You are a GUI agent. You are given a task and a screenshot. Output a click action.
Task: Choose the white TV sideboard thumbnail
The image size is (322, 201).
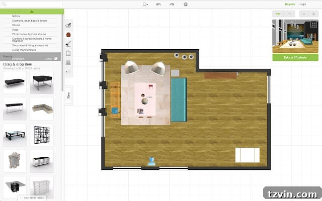pyautogui.click(x=42, y=161)
